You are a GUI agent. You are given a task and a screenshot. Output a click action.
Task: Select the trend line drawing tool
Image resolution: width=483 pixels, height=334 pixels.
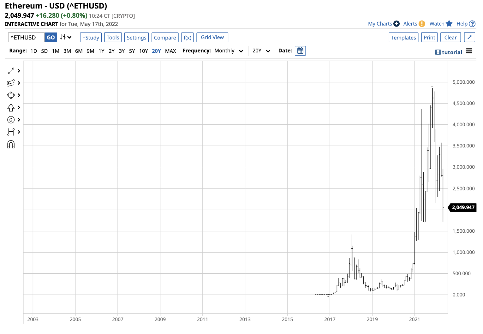(11, 71)
